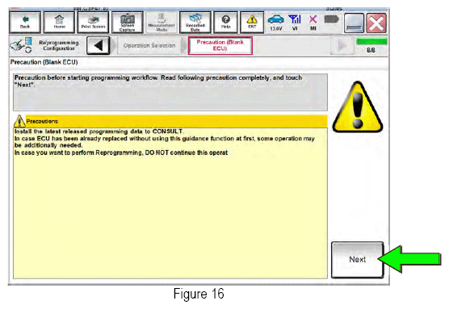
Task: Click the greyed forward arrow button
Action: coord(342,45)
